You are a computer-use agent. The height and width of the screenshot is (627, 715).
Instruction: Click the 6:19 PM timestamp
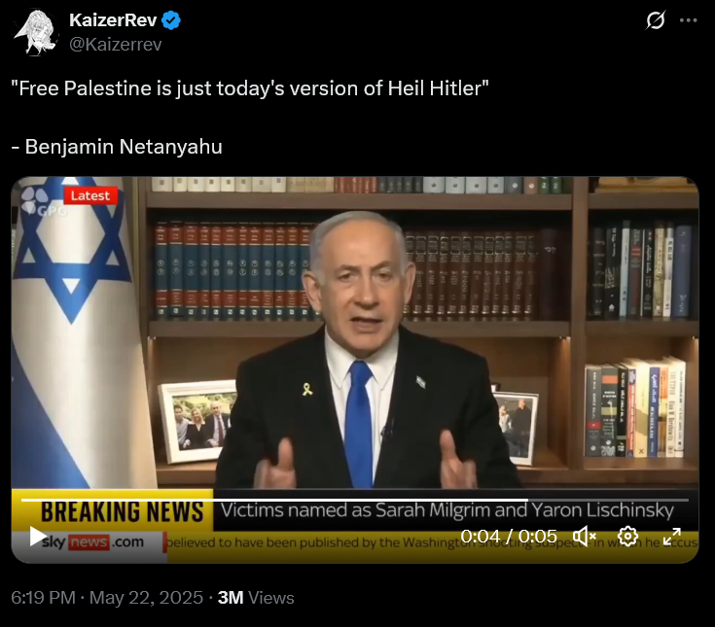click(44, 598)
